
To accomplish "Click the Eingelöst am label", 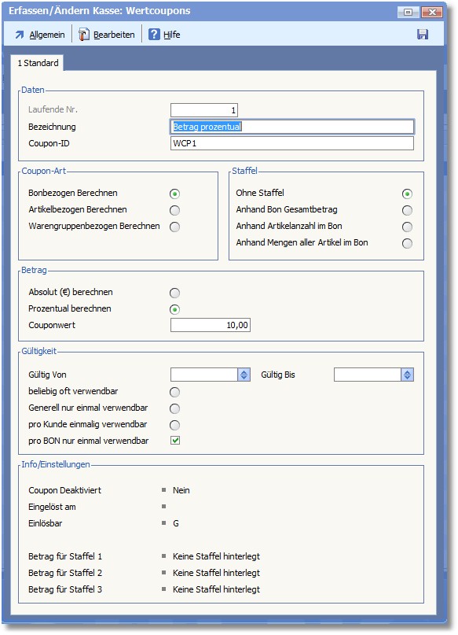I will [x=52, y=507].
